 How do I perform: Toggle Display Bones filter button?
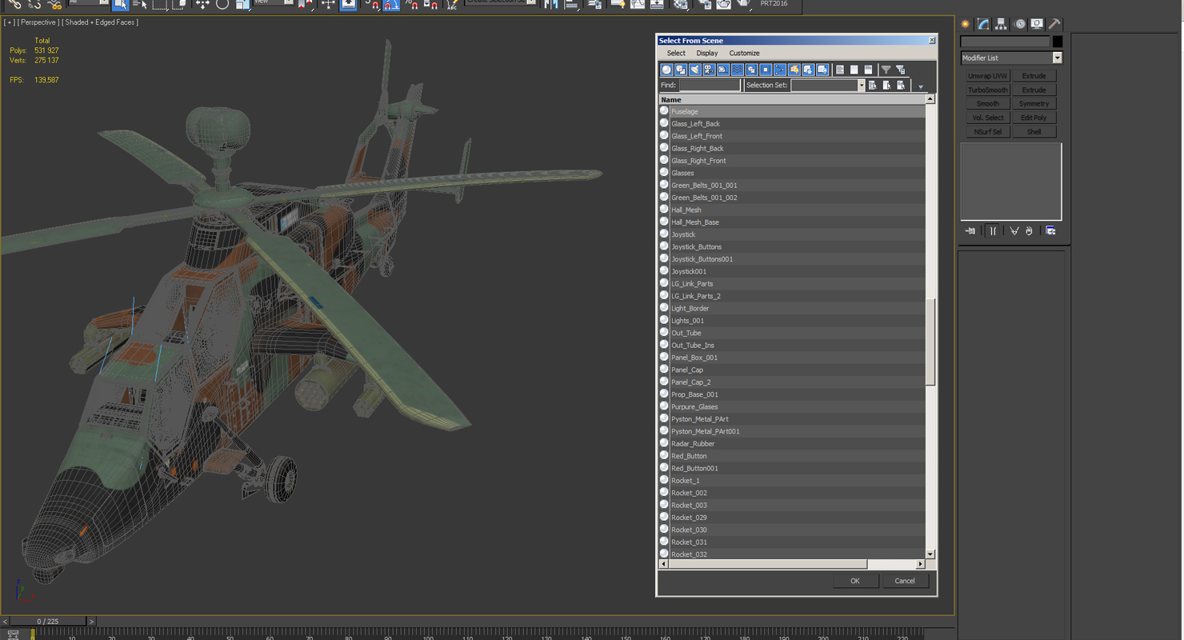click(780, 70)
